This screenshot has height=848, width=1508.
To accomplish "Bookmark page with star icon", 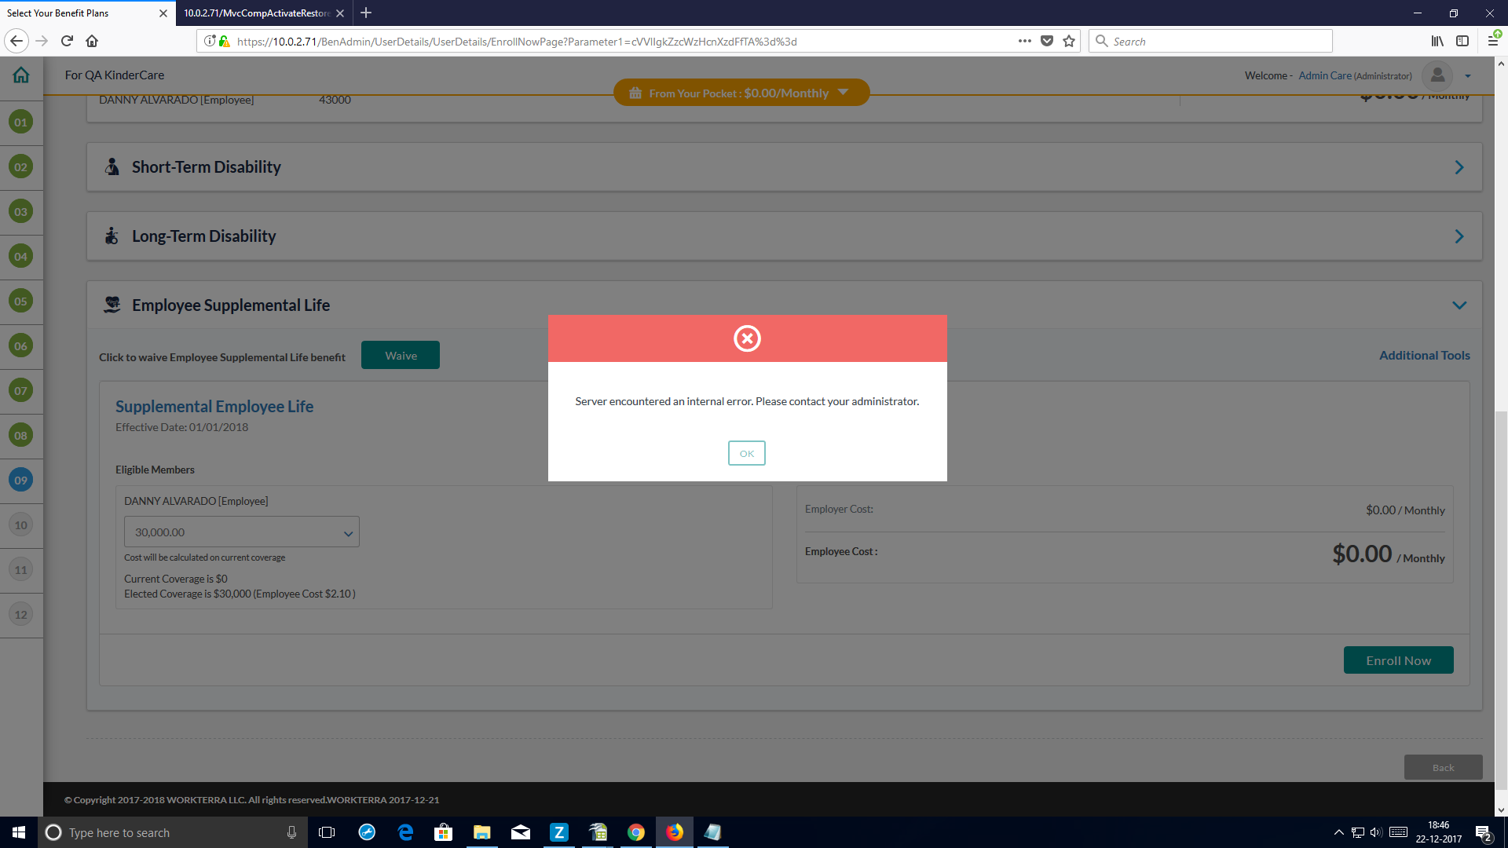I will click(1069, 41).
